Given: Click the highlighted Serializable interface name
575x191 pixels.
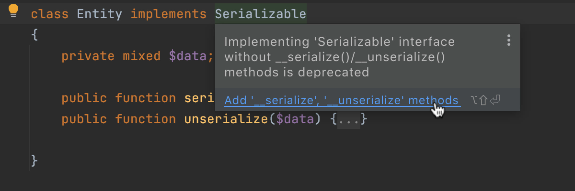Looking at the screenshot, I should click(260, 14).
